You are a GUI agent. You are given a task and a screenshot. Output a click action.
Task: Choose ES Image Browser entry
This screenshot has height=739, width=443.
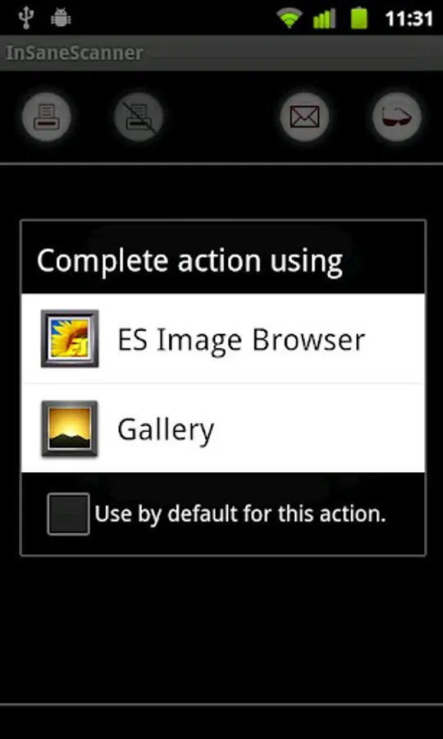coord(223,338)
